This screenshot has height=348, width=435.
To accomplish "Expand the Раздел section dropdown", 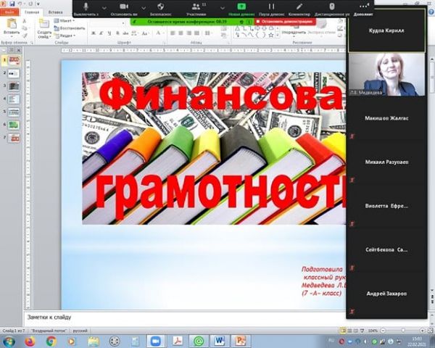I will point(67,35).
